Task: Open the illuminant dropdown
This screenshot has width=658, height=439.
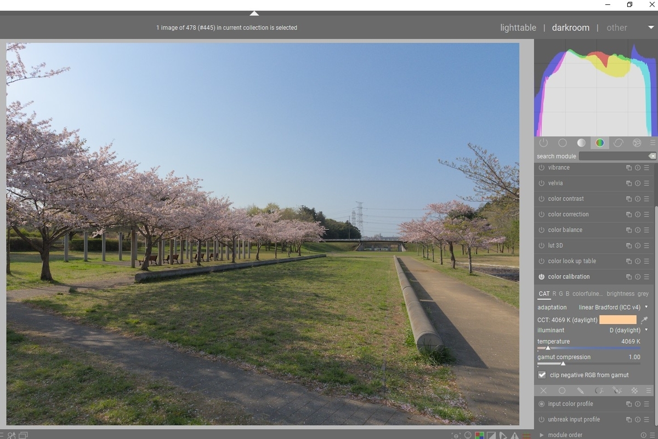Action: pyautogui.click(x=593, y=331)
